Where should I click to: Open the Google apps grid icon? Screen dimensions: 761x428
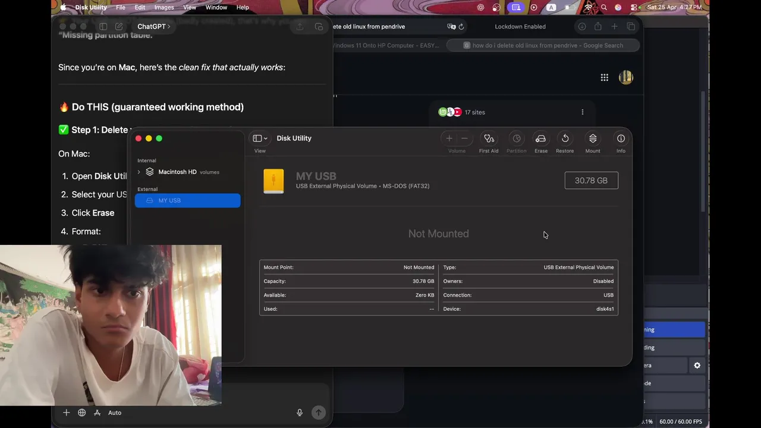tap(604, 77)
